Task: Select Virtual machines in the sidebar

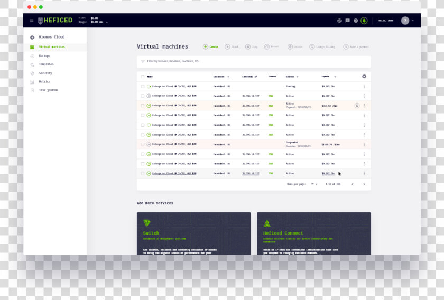Action: [x=52, y=47]
